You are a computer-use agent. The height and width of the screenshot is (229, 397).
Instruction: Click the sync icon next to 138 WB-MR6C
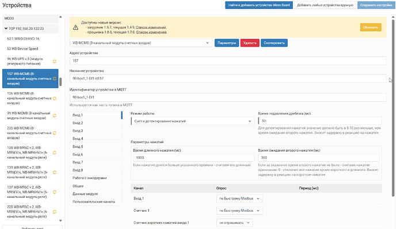pyautogui.click(x=55, y=152)
